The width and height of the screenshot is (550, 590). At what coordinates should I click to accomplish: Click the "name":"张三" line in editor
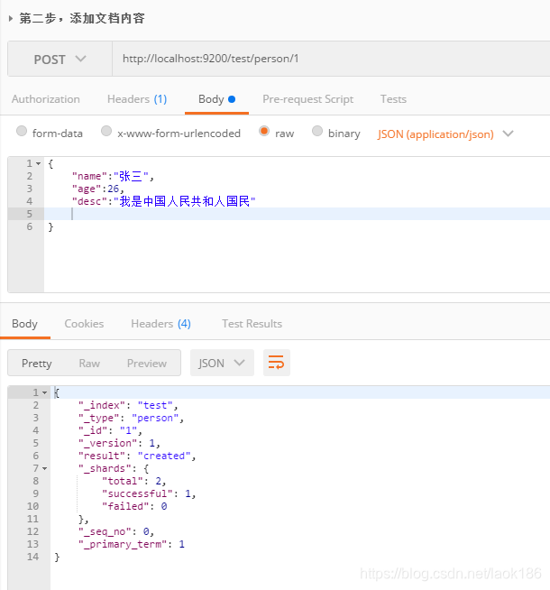113,176
